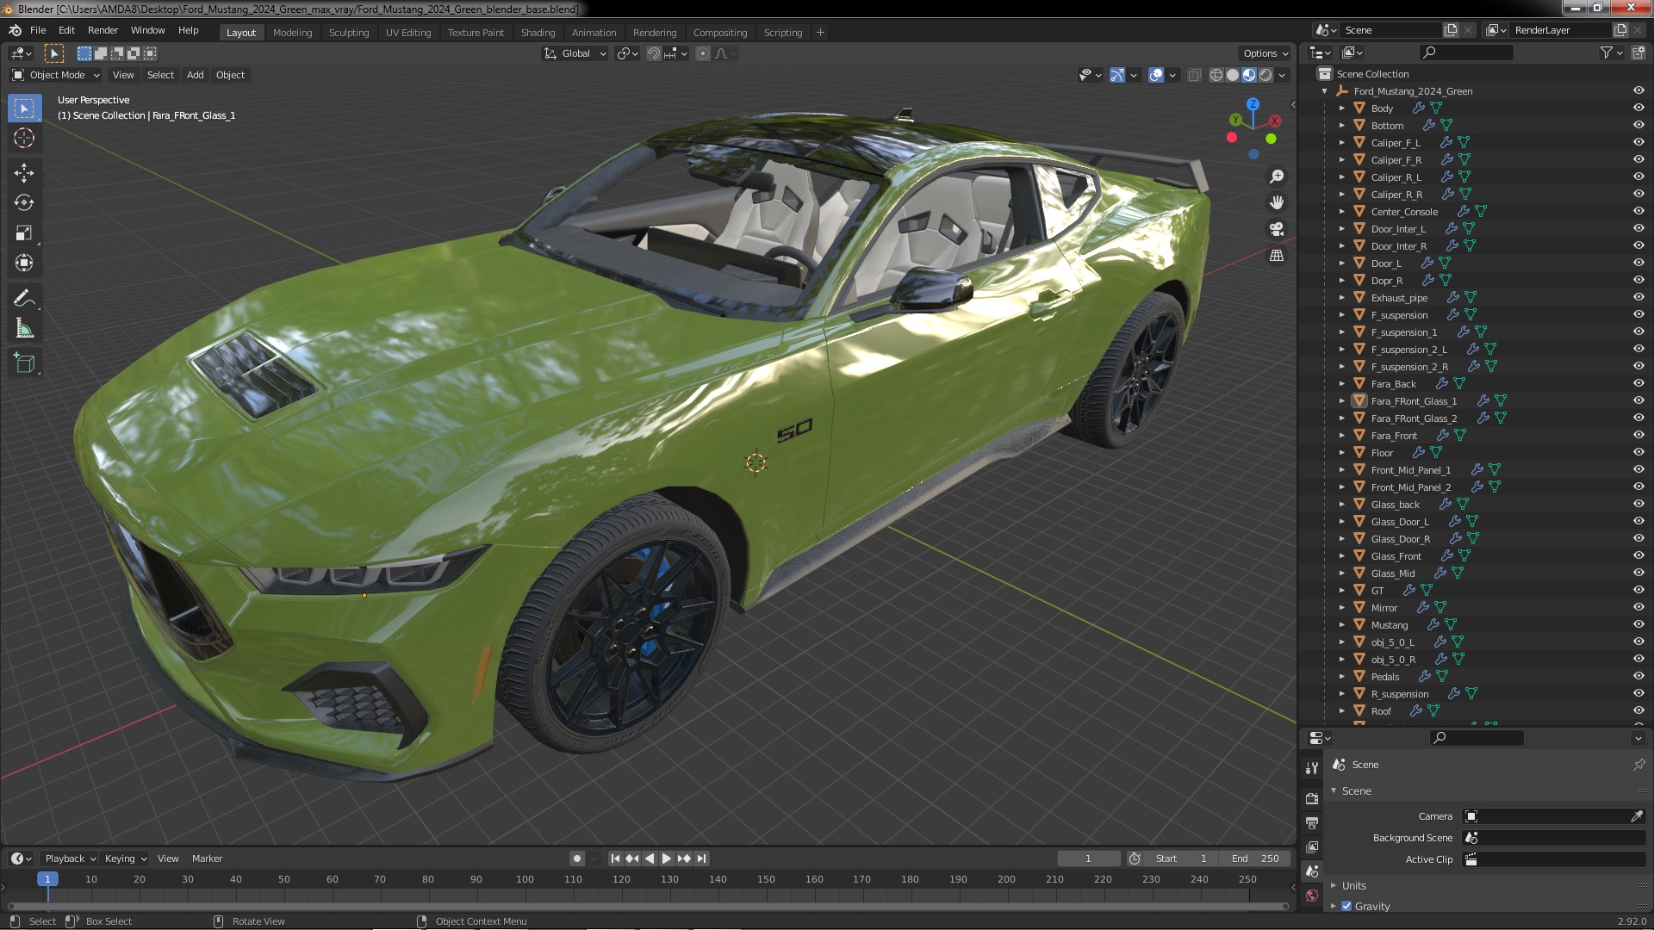
Task: Collapse the Scene panel
Action: (x=1334, y=790)
